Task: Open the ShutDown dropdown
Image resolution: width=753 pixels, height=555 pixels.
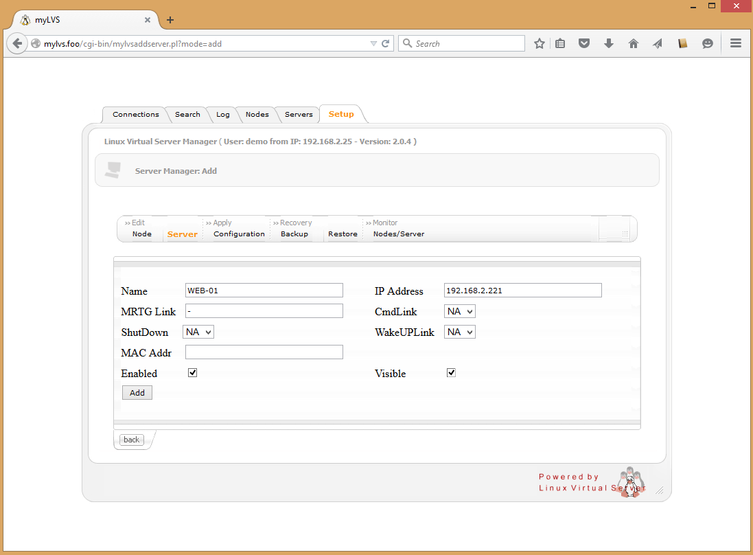Action: point(198,332)
